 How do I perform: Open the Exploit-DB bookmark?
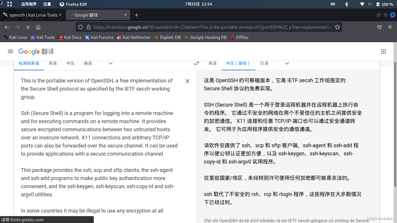167,37
